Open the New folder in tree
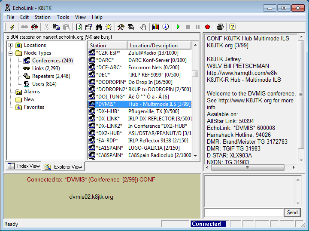The height and width of the screenshot is (231, 309). pyautogui.click(x=29, y=99)
